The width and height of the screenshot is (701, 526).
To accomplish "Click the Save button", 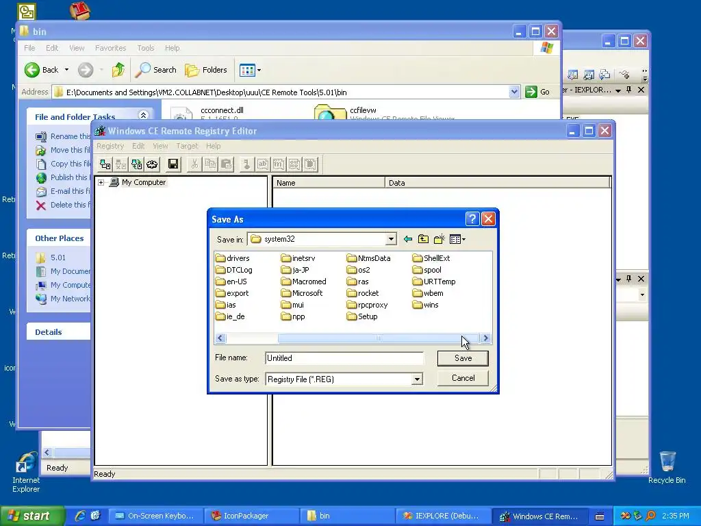I will pyautogui.click(x=463, y=358).
